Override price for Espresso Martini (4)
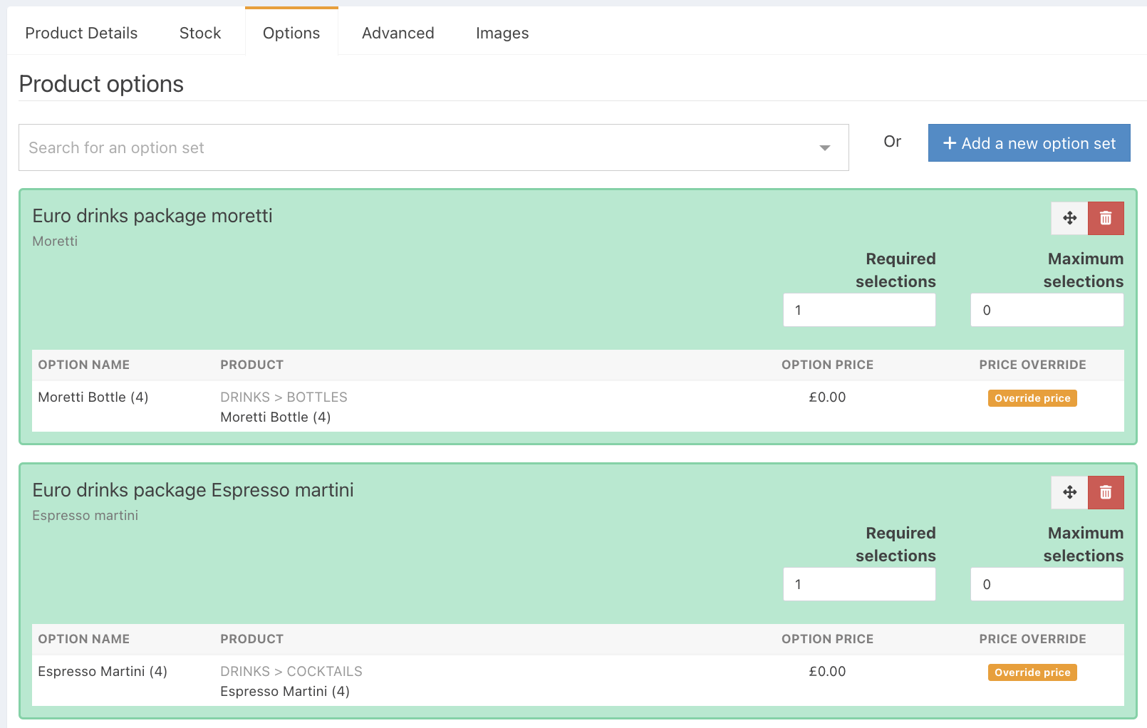Screen dimensions: 1147x728 [1032, 672]
